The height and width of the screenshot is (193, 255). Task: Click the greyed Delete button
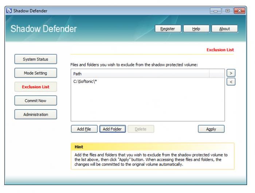[x=141, y=129]
